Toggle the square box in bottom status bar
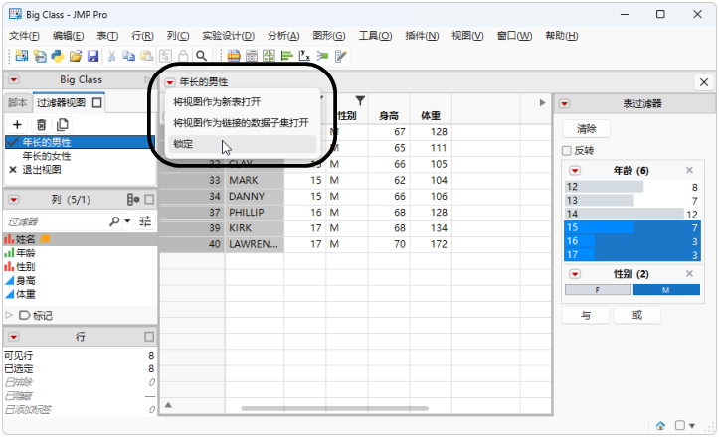719x437 pixels. [x=680, y=425]
